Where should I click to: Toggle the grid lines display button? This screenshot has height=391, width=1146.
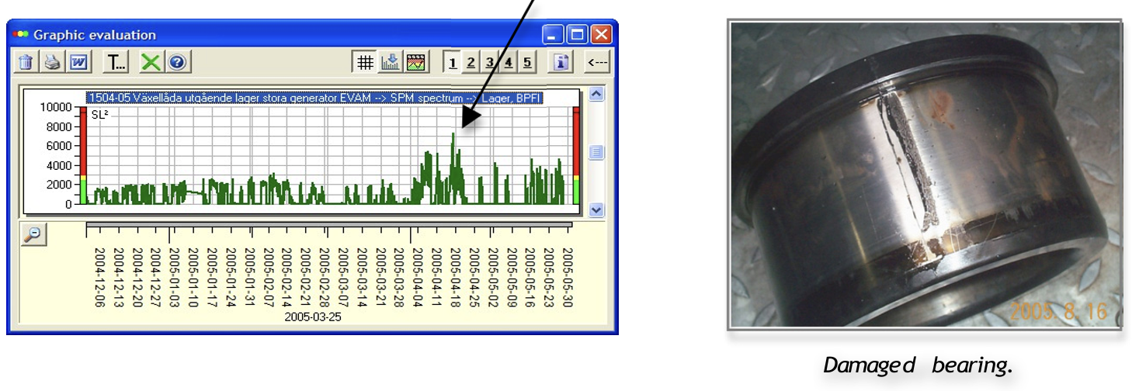tap(364, 62)
